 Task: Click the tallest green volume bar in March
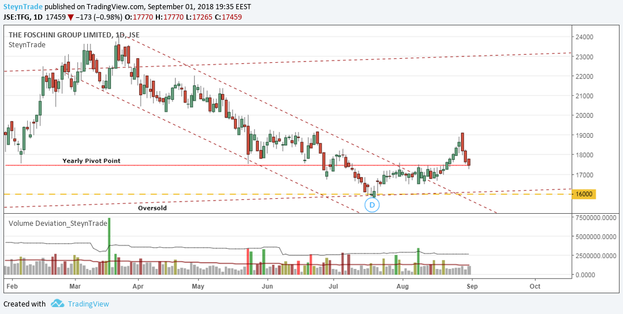click(109, 246)
